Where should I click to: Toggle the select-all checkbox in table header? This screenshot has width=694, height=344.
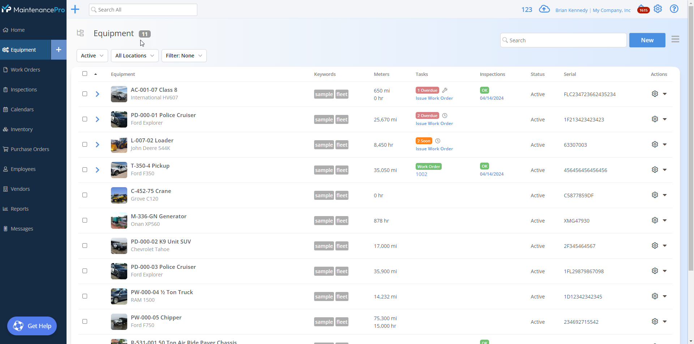pyautogui.click(x=85, y=73)
